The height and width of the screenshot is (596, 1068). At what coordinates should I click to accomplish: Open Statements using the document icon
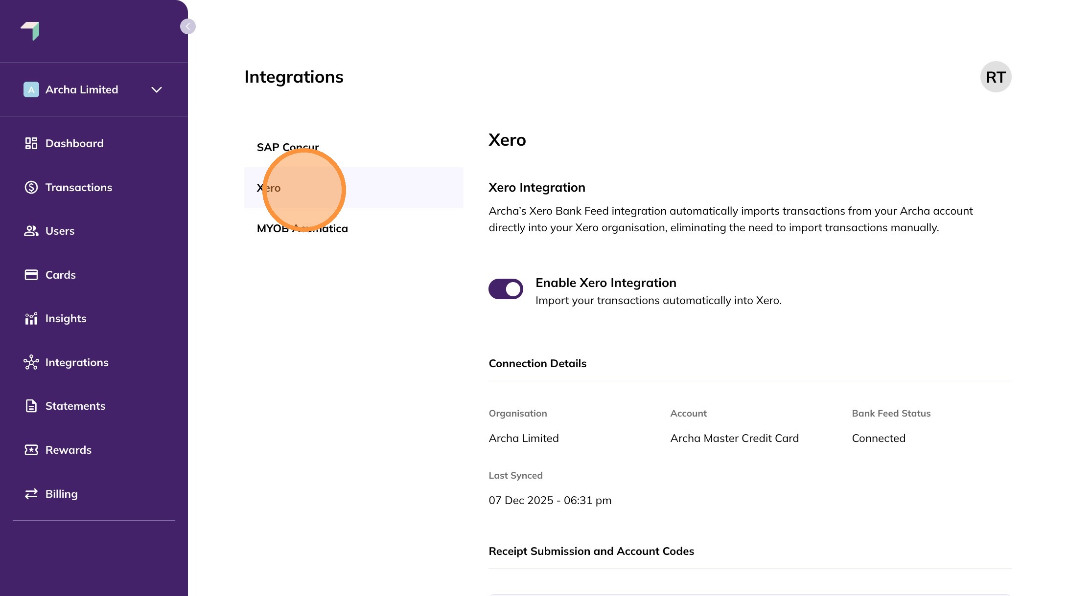[x=31, y=406]
